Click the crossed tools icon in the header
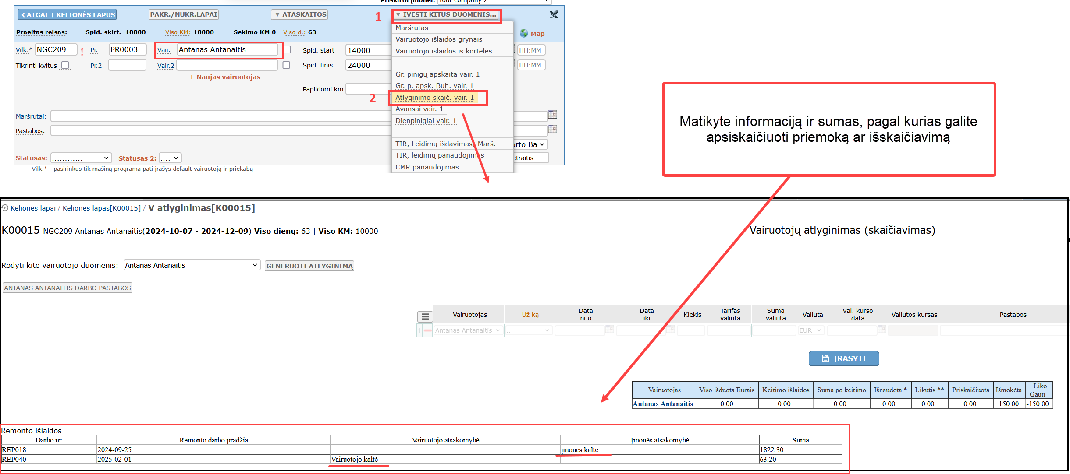This screenshot has height=474, width=1070. coord(554,14)
